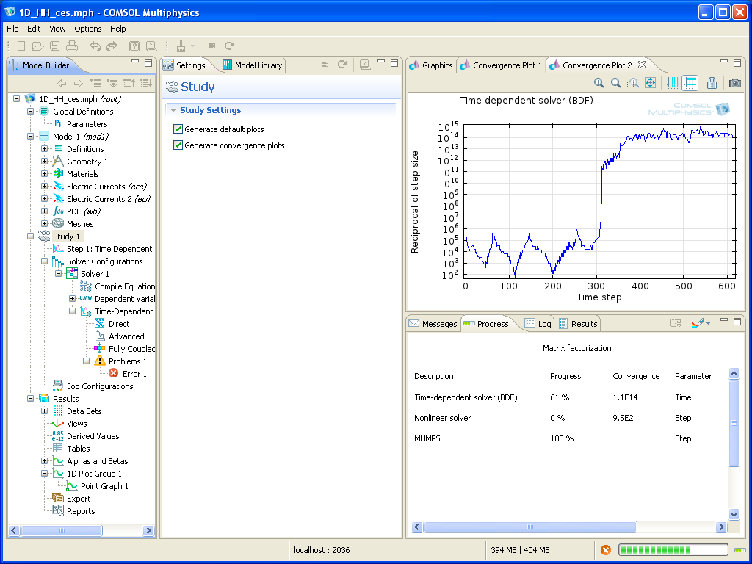The height and width of the screenshot is (564, 752).
Task: Click the Study 1 node icon in the tree
Action: 44,236
